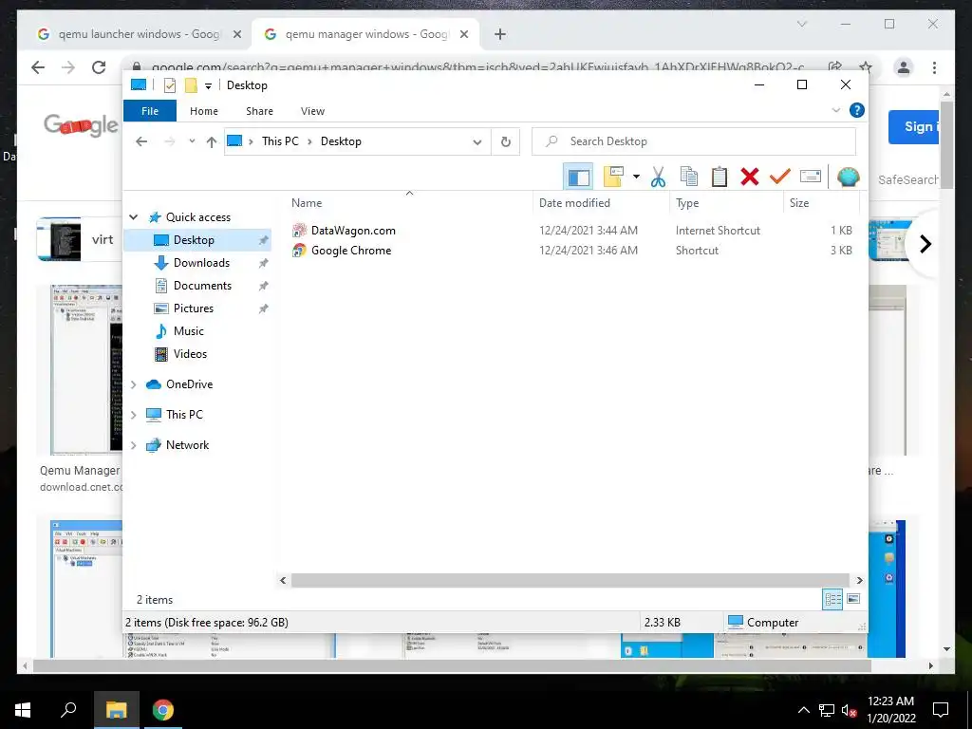Click Computer in Explorer status bar
This screenshot has height=729, width=972.
point(764,622)
